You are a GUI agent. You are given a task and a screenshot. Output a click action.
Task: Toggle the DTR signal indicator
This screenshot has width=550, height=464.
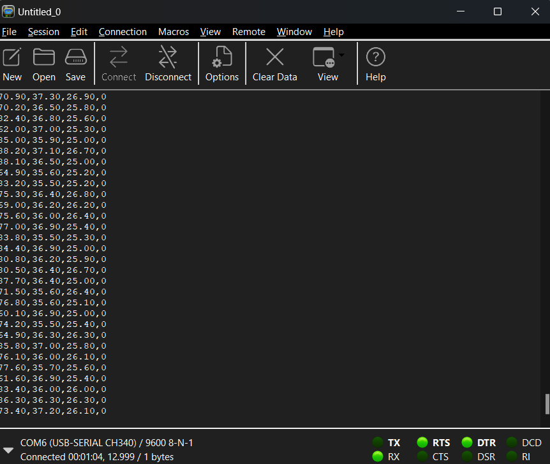[x=467, y=442]
